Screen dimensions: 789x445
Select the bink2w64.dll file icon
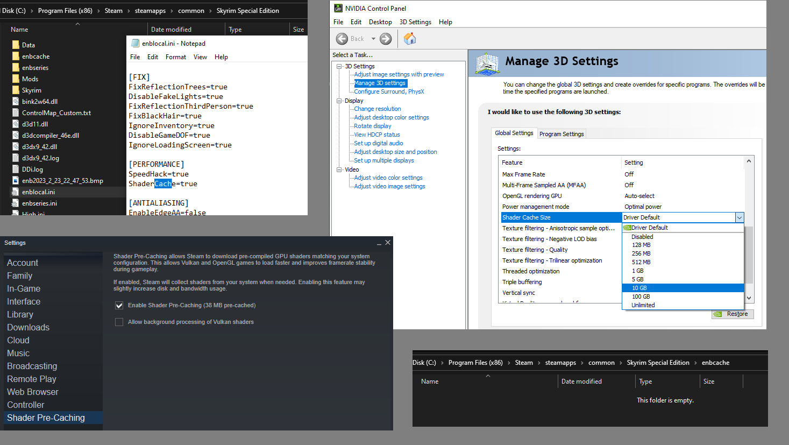click(x=16, y=102)
